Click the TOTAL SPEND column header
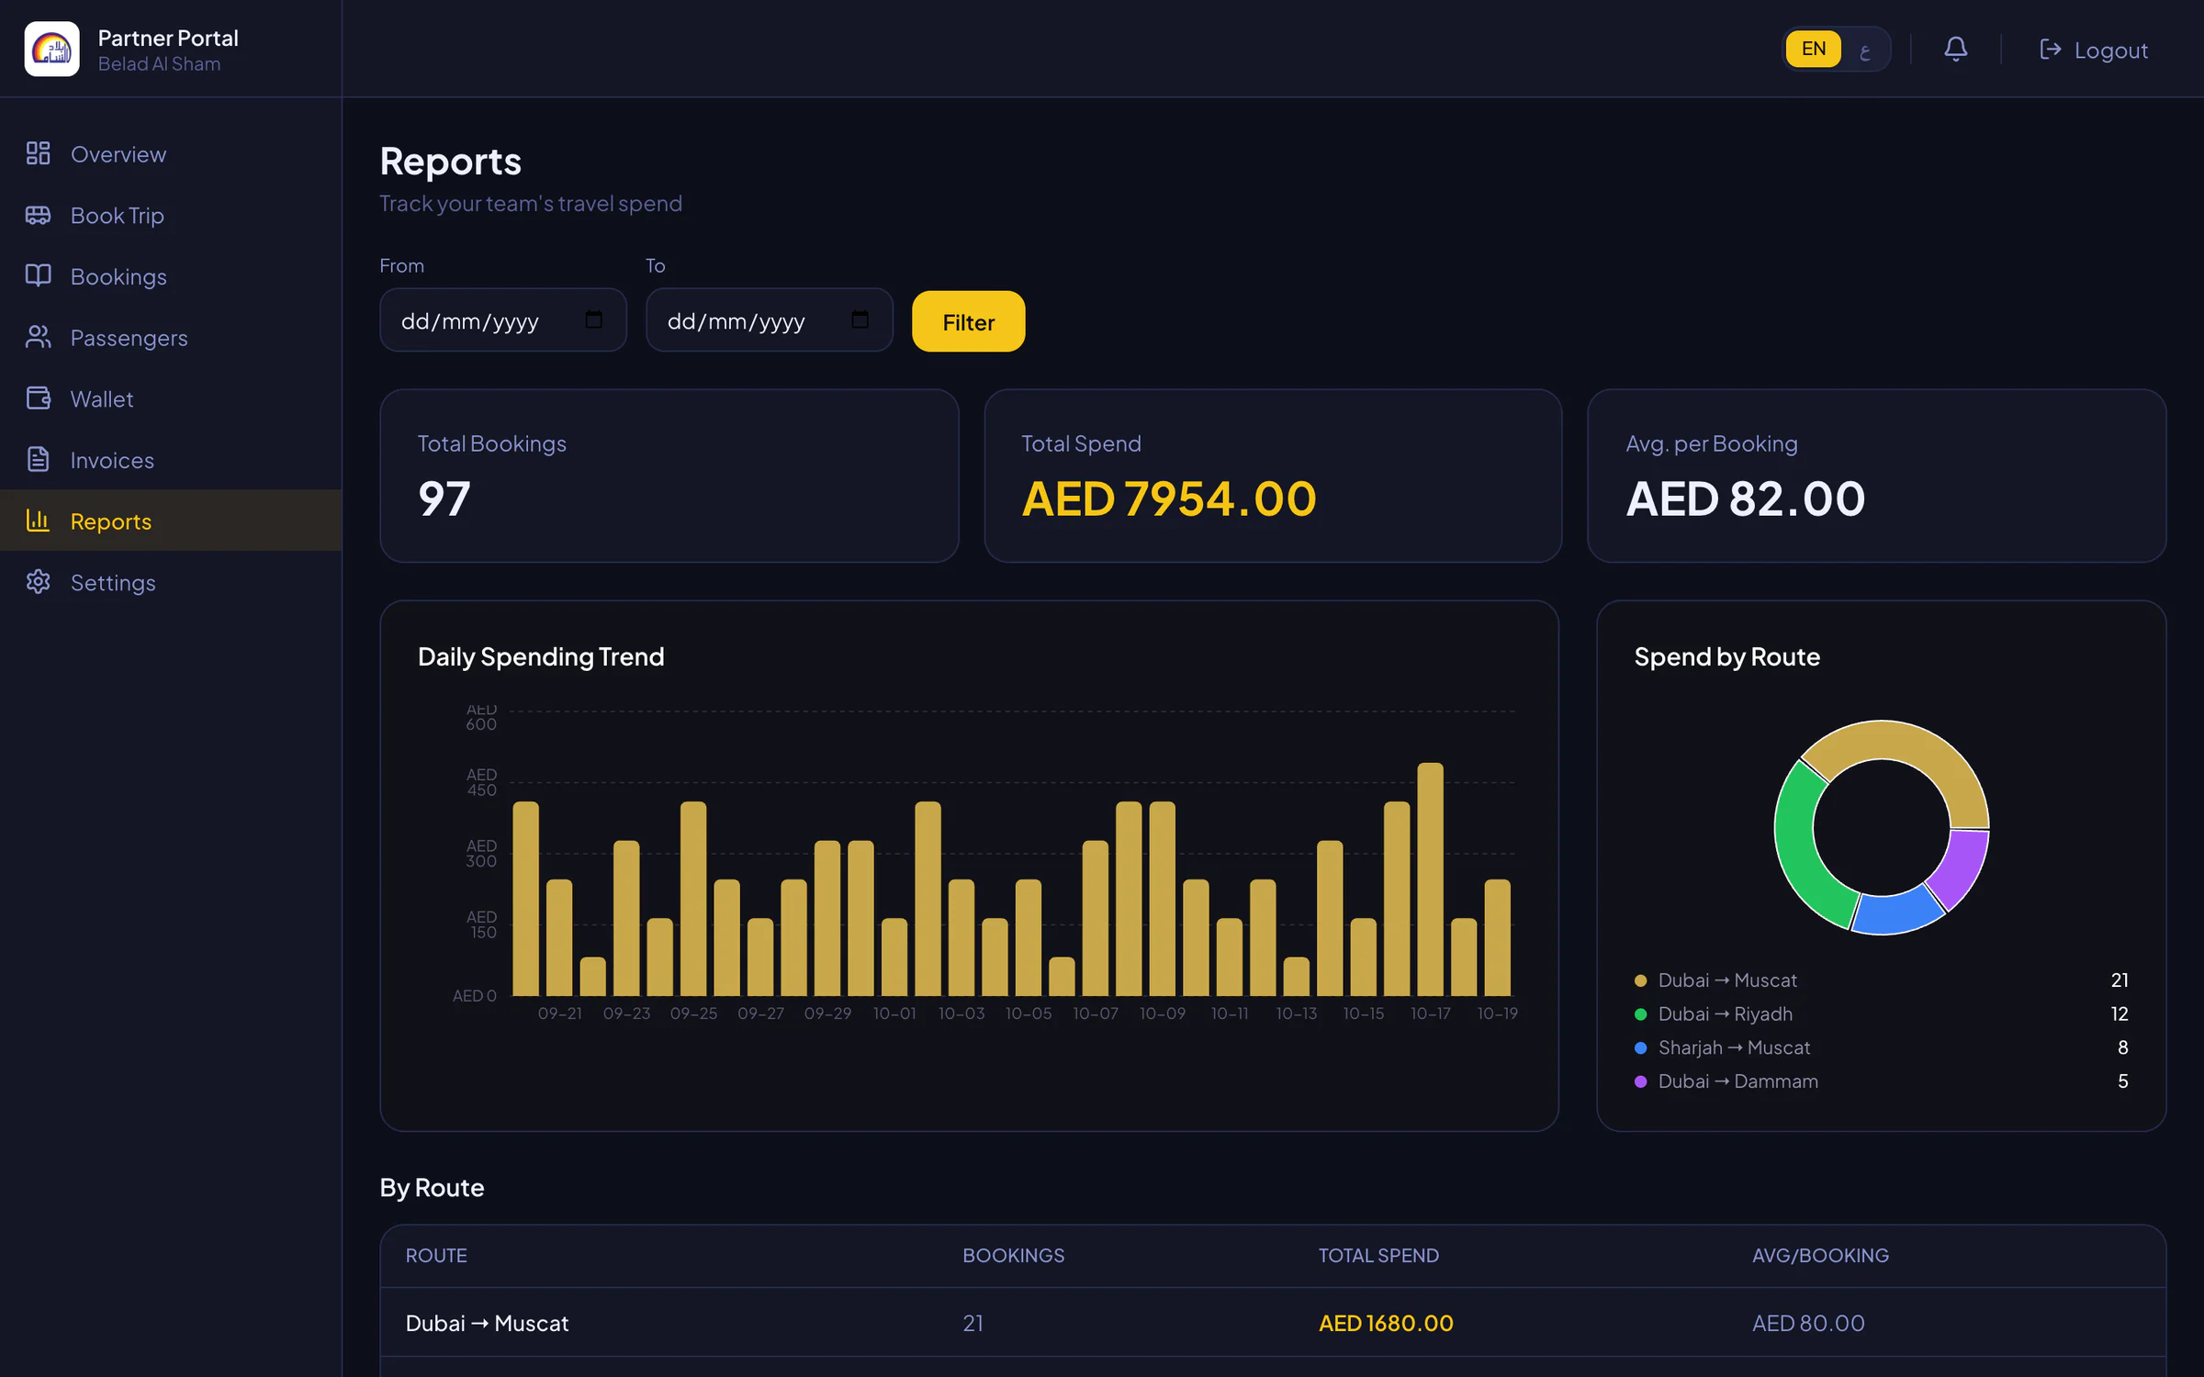The image size is (2204, 1377). (x=1378, y=1255)
